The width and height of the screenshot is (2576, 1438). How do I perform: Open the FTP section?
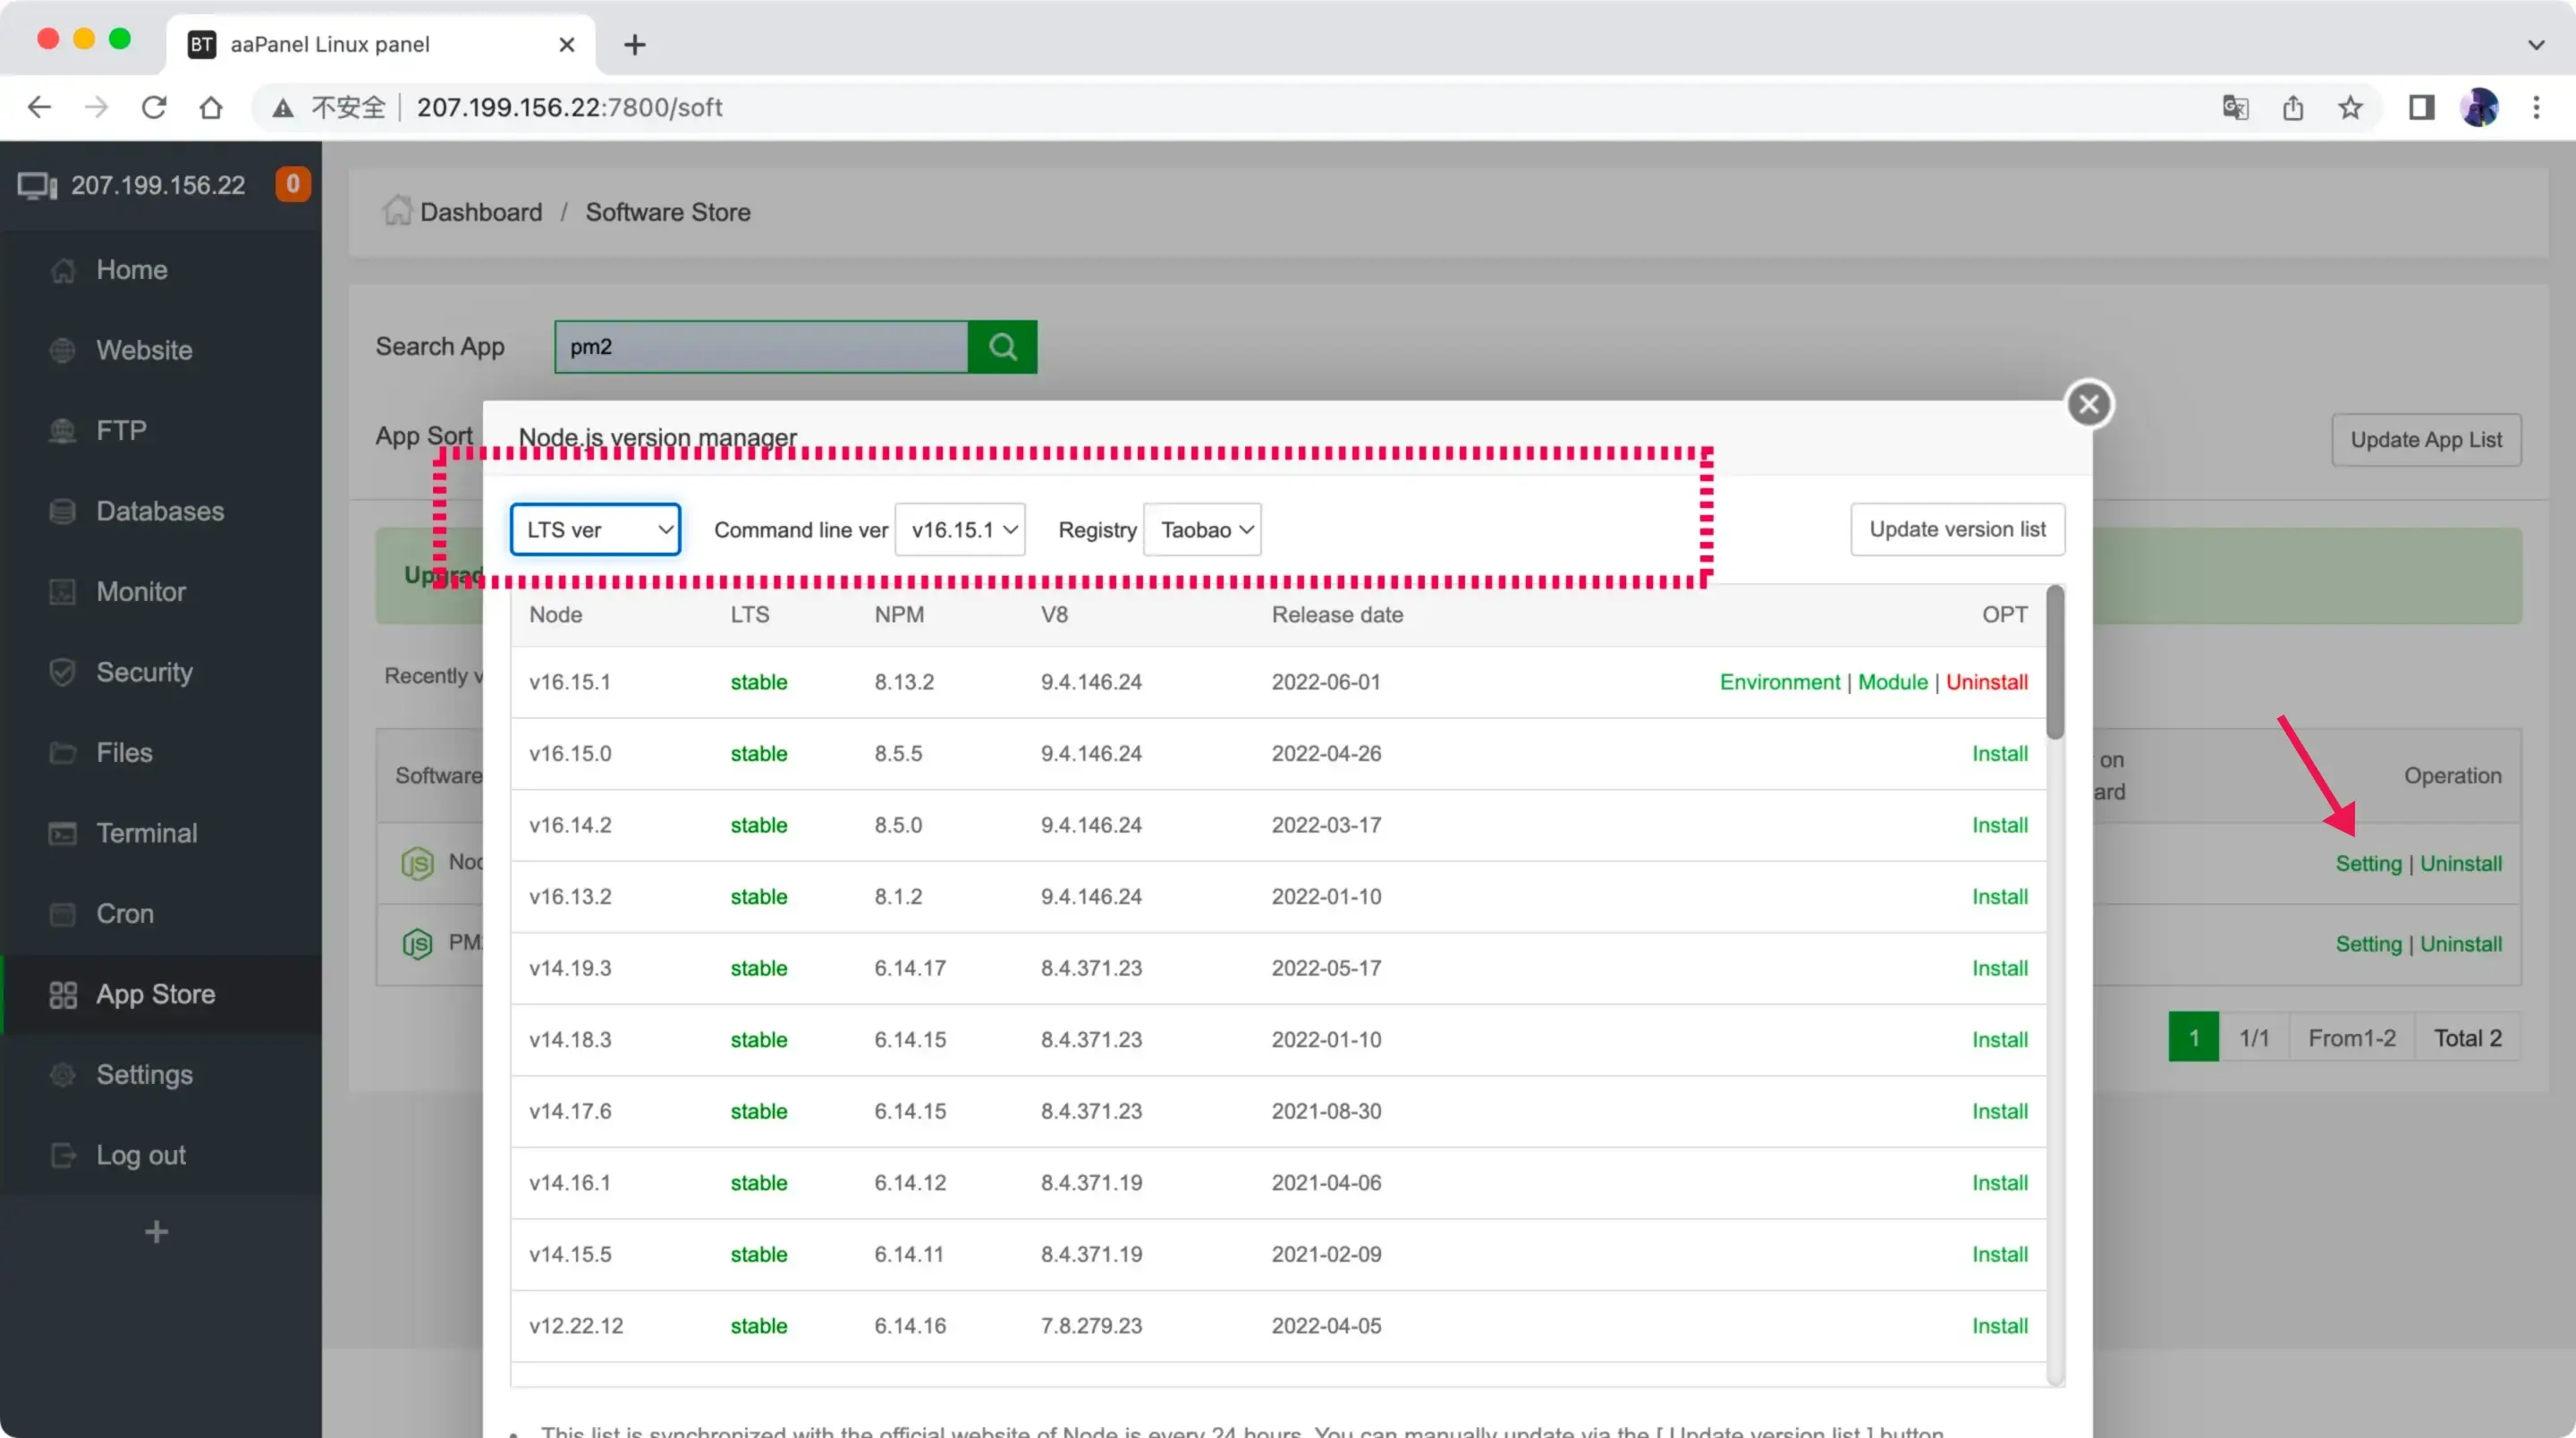coord(121,431)
